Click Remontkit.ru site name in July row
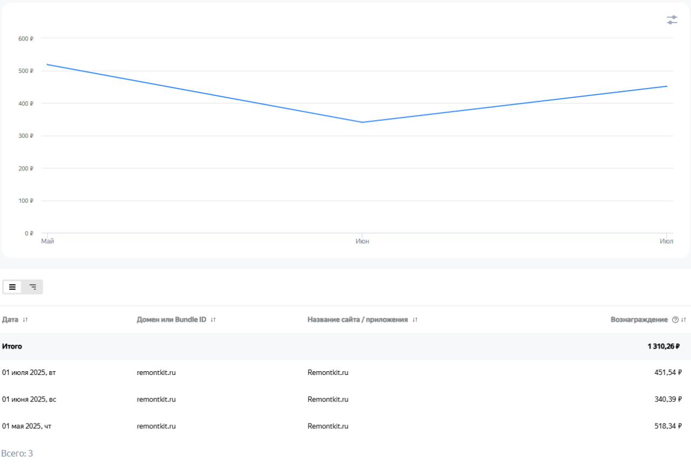Viewport: 691px width, 464px height. (x=328, y=372)
